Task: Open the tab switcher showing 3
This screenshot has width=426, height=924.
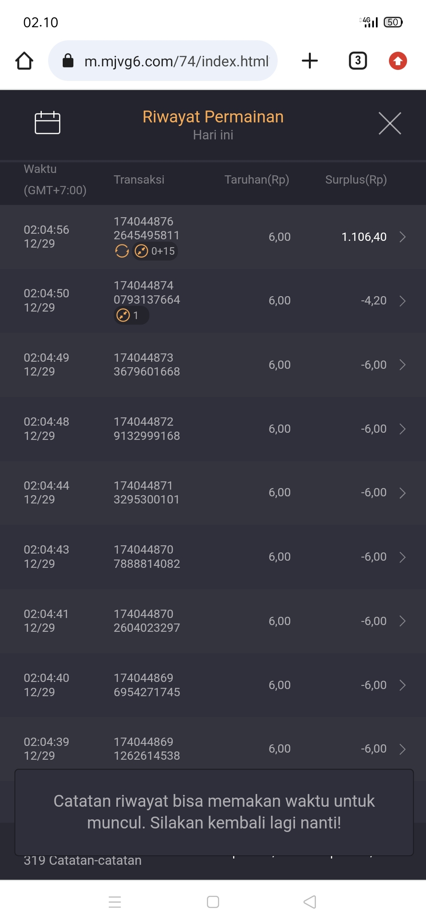Action: [x=358, y=61]
